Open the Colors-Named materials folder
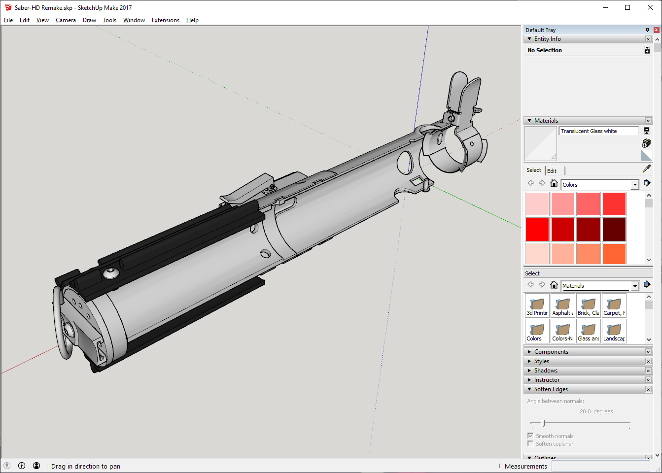This screenshot has height=473, width=662. [x=563, y=331]
